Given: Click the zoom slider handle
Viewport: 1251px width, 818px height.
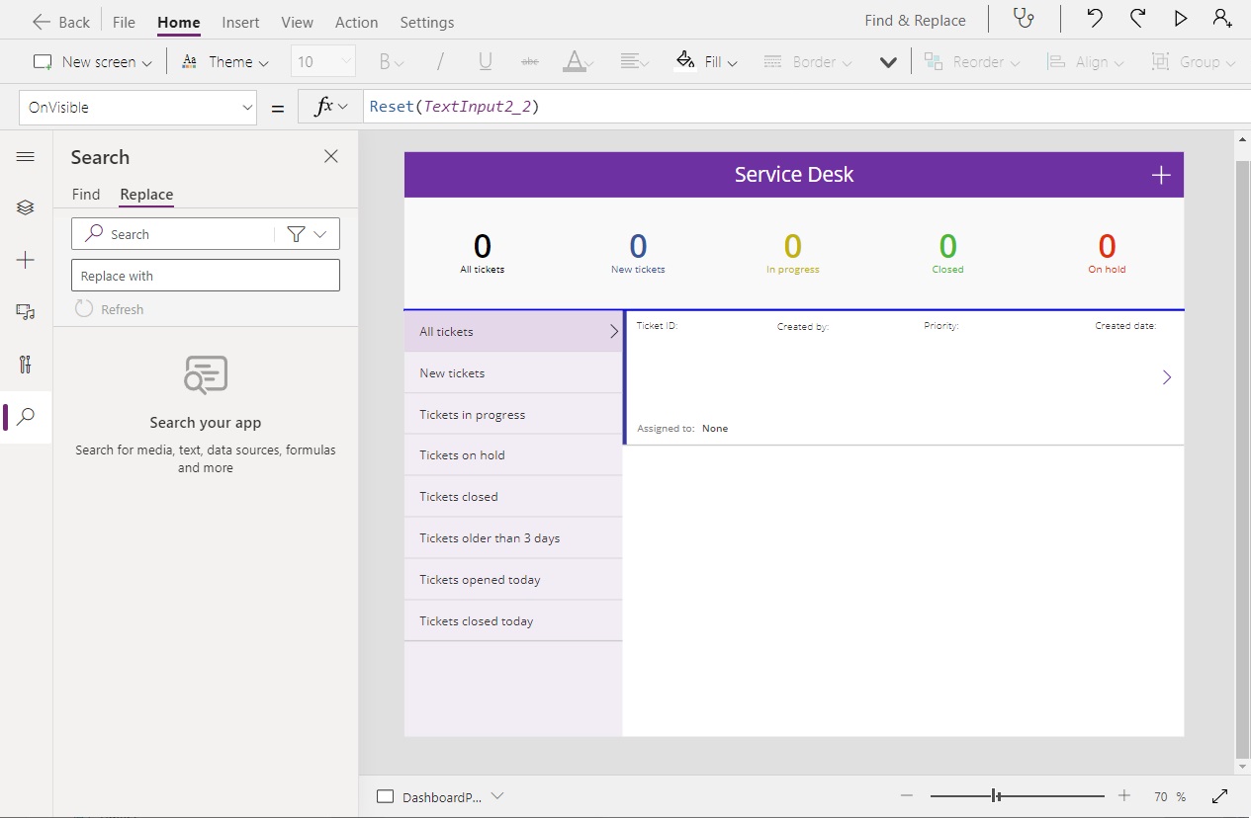Looking at the screenshot, I should click(x=996, y=796).
